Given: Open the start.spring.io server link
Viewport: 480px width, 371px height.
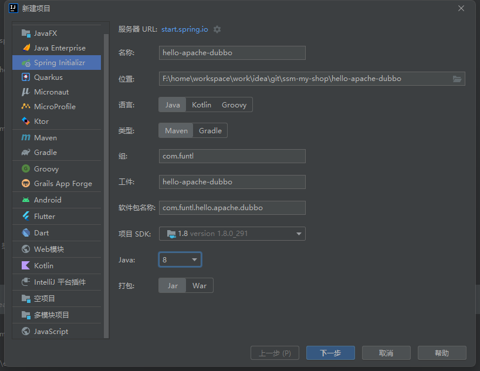Looking at the screenshot, I should (x=185, y=29).
